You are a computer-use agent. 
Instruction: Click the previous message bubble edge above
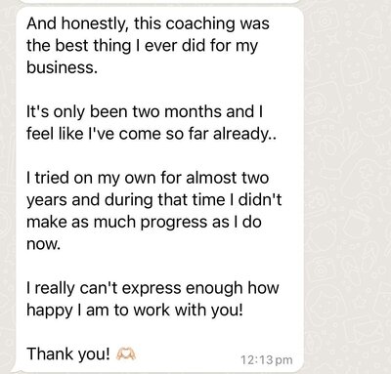click(159, 2)
